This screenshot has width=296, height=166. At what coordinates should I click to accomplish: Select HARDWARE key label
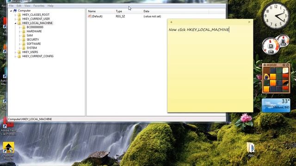pyautogui.click(x=34, y=31)
